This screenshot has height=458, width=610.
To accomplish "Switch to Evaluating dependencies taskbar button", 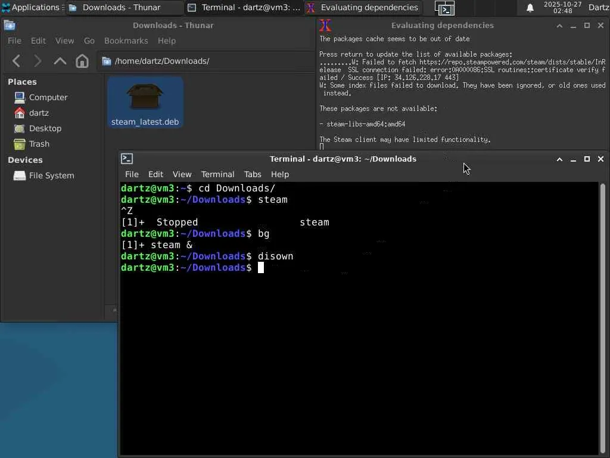I will (x=363, y=7).
